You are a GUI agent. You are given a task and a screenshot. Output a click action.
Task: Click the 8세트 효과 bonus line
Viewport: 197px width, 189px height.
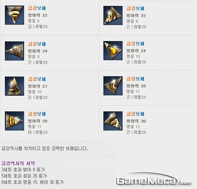(x=32, y=182)
